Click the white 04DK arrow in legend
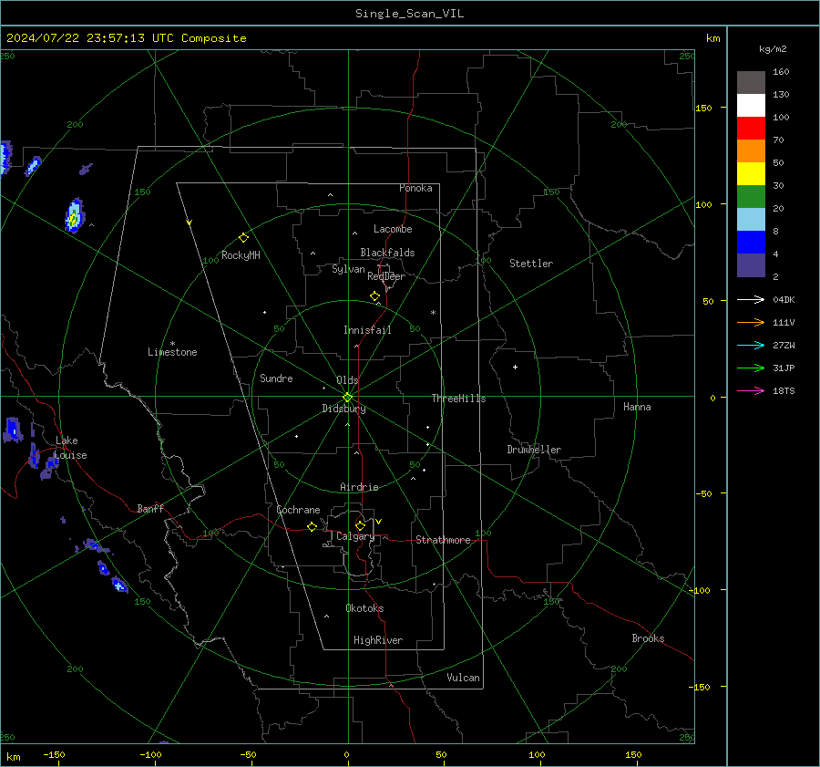 (x=751, y=299)
